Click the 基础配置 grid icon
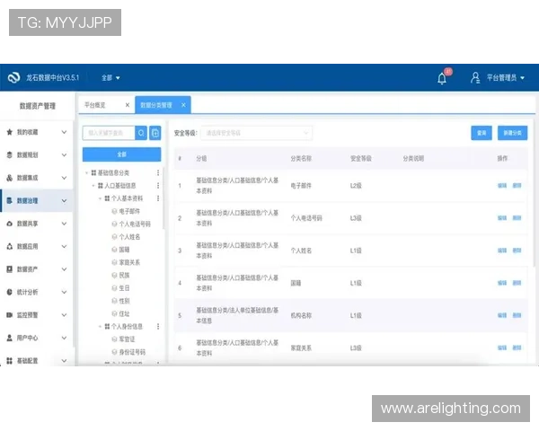The image size is (539, 431). 10,361
